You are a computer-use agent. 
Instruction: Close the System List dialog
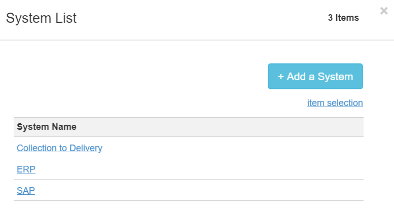click(384, 11)
